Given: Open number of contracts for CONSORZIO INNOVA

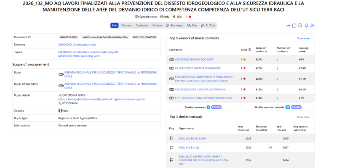Looking at the screenshot, I should pos(277,60).
